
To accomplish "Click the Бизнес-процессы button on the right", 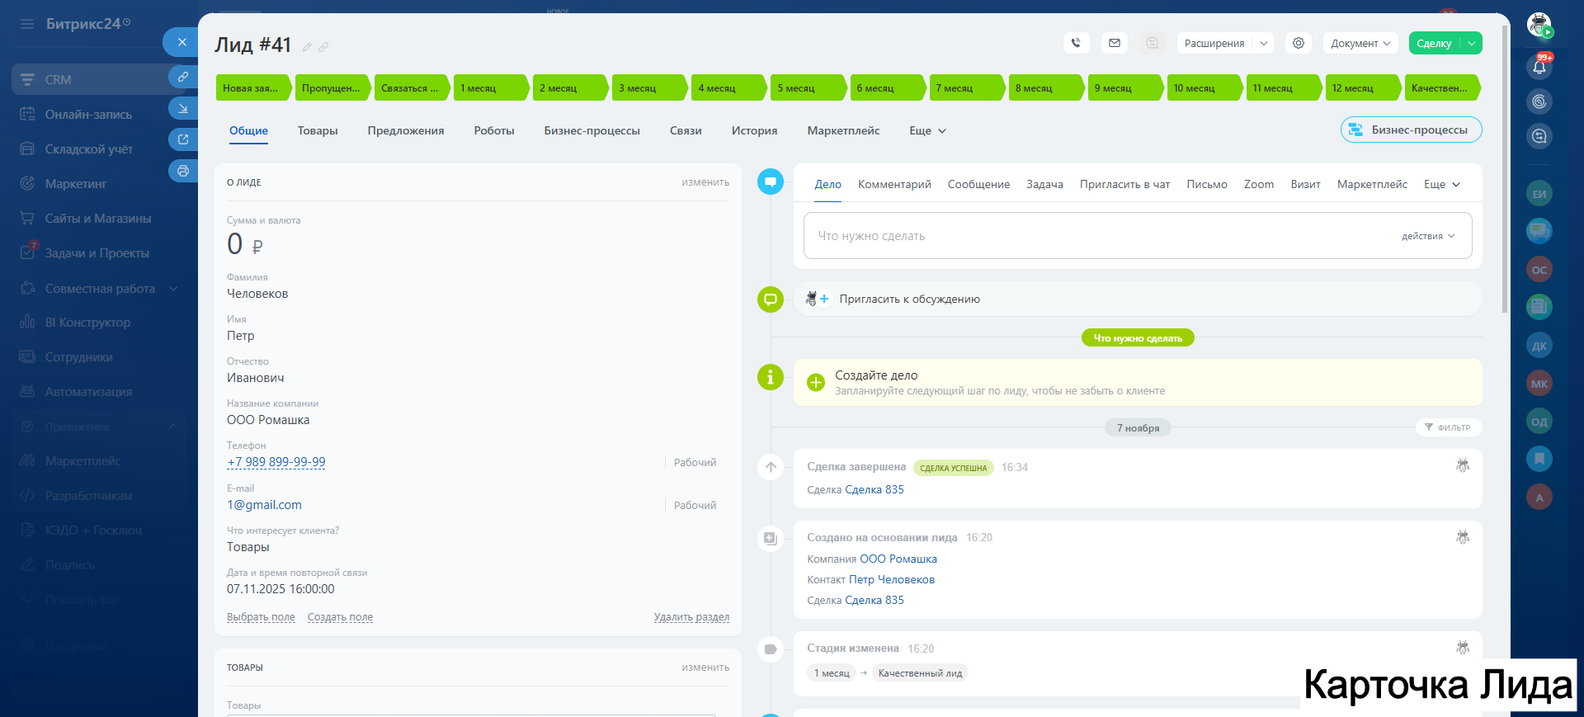I will pyautogui.click(x=1411, y=130).
